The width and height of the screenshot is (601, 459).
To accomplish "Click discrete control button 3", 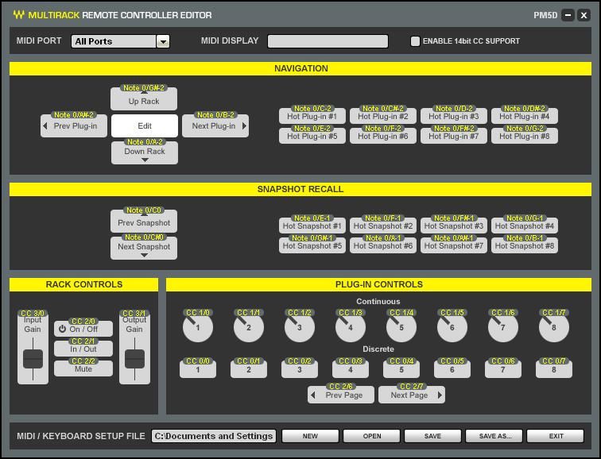I will click(300, 369).
